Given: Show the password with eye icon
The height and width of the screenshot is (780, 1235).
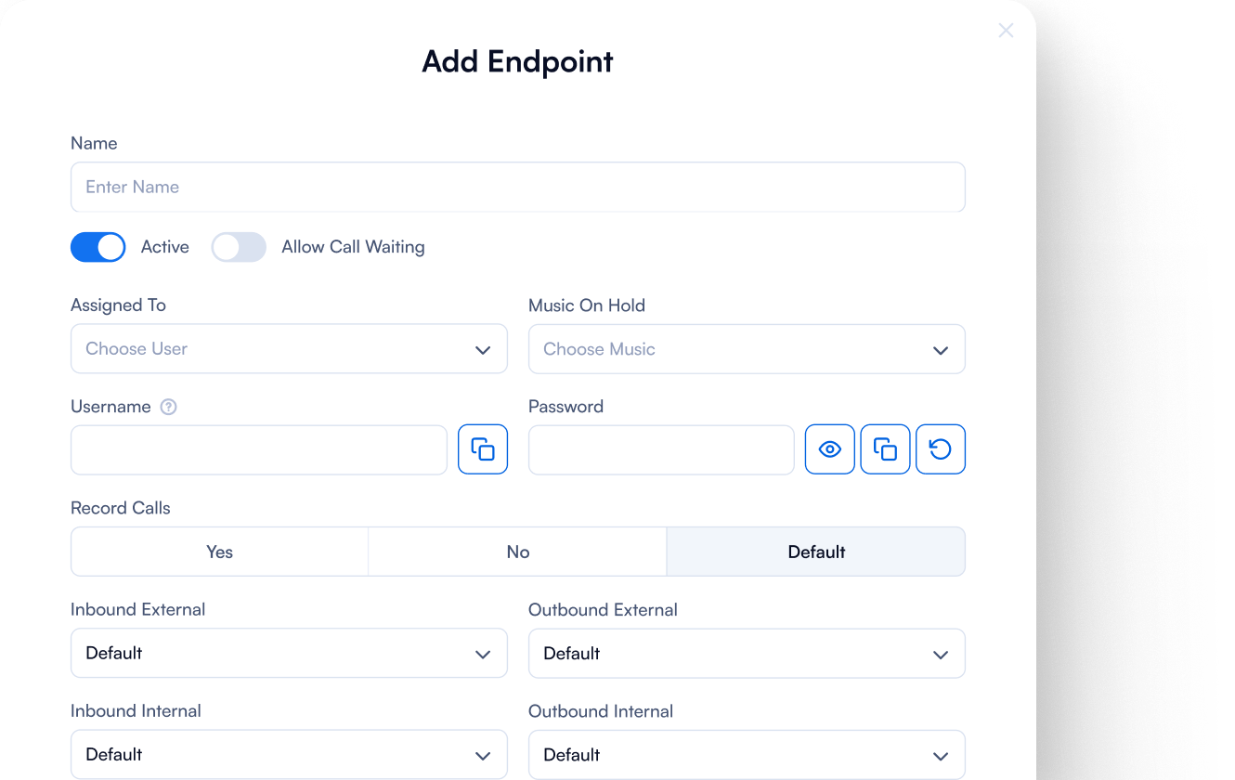Looking at the screenshot, I should pyautogui.click(x=829, y=449).
